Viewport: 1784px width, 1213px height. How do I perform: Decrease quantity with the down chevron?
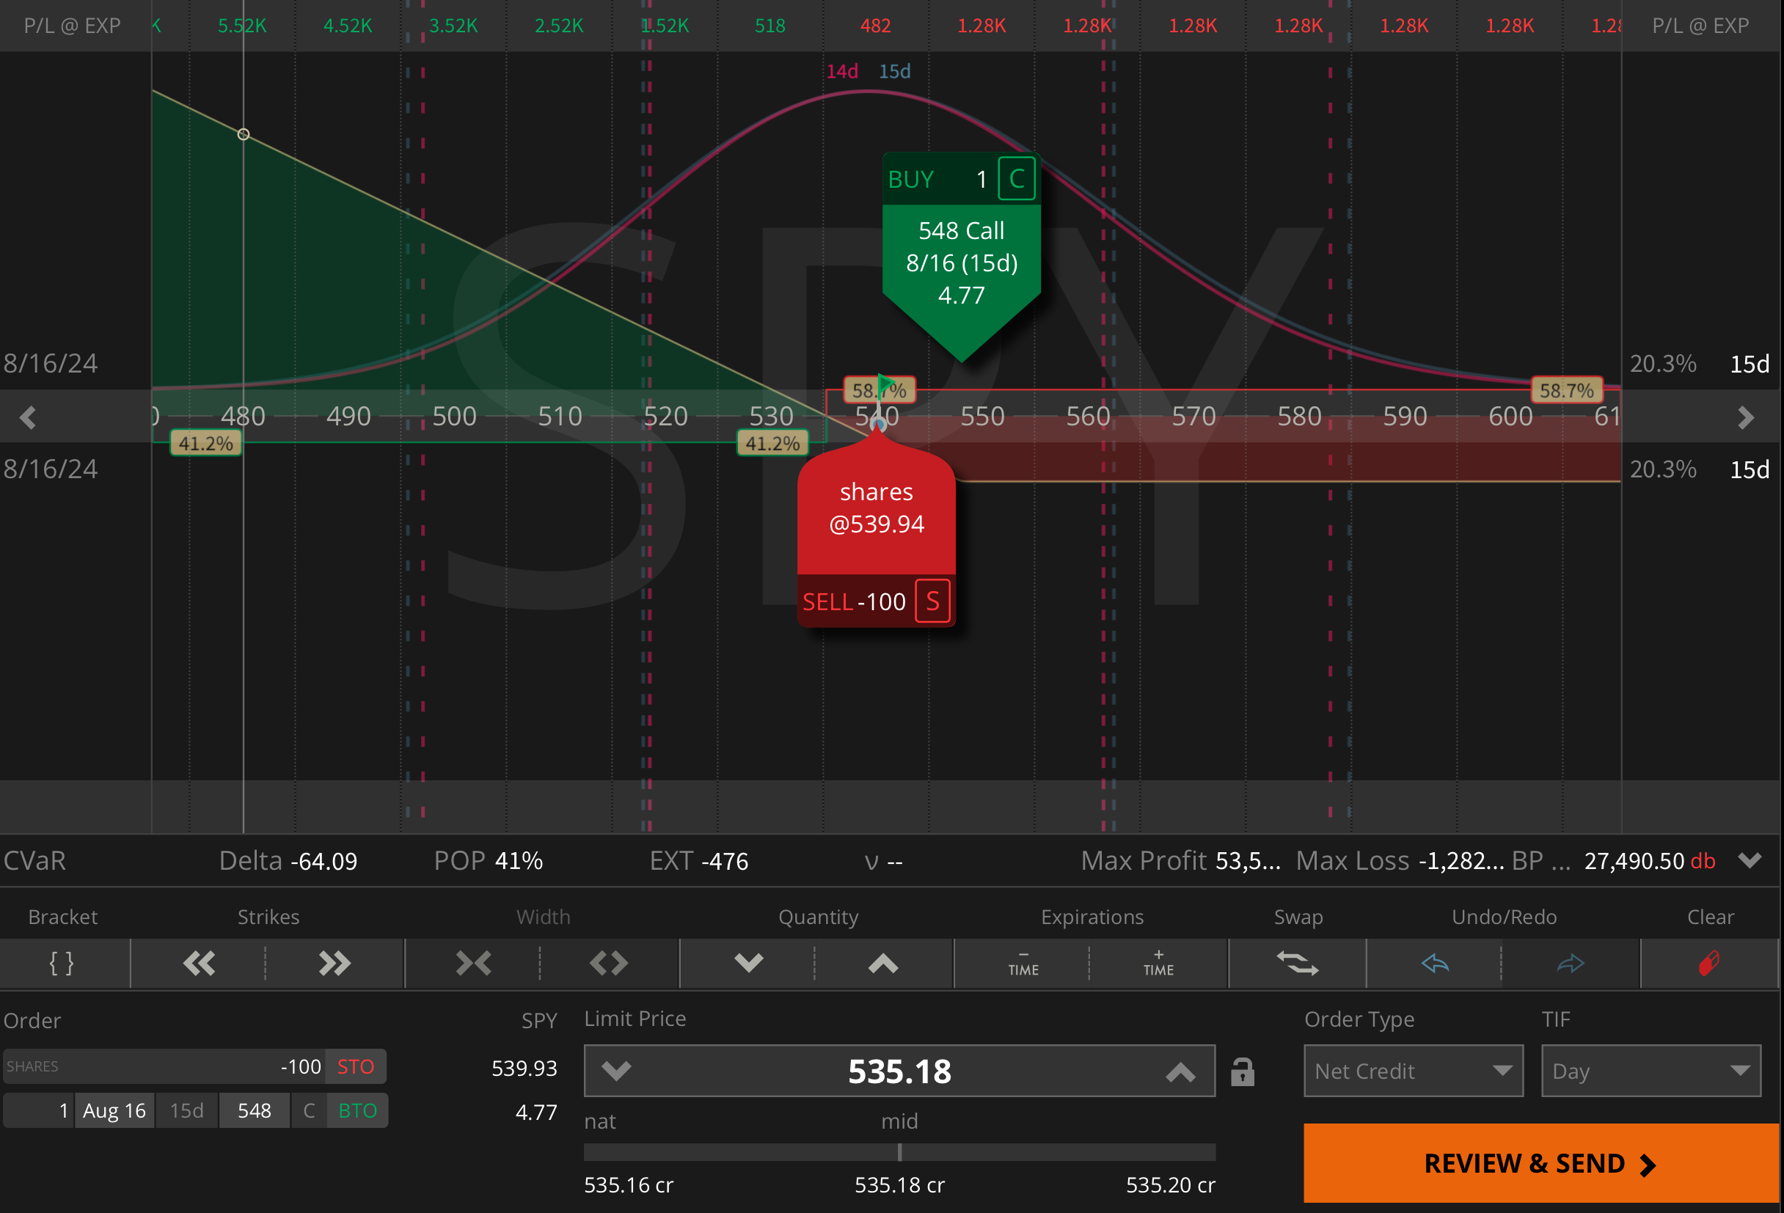tap(748, 964)
